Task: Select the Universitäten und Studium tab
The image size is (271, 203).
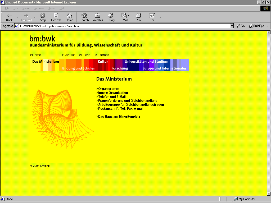Action: (x=146, y=62)
